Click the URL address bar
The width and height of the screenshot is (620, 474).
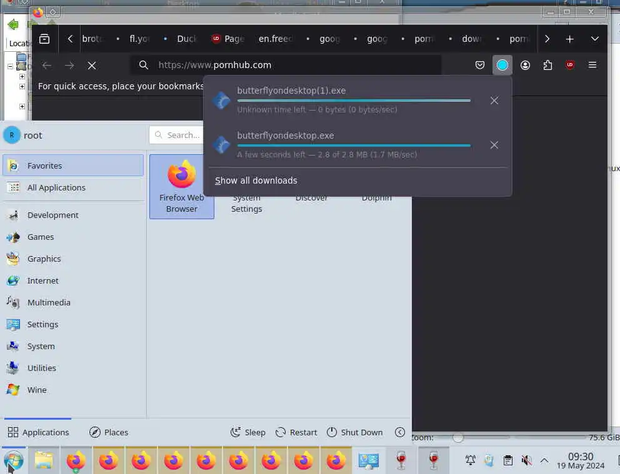(x=286, y=65)
